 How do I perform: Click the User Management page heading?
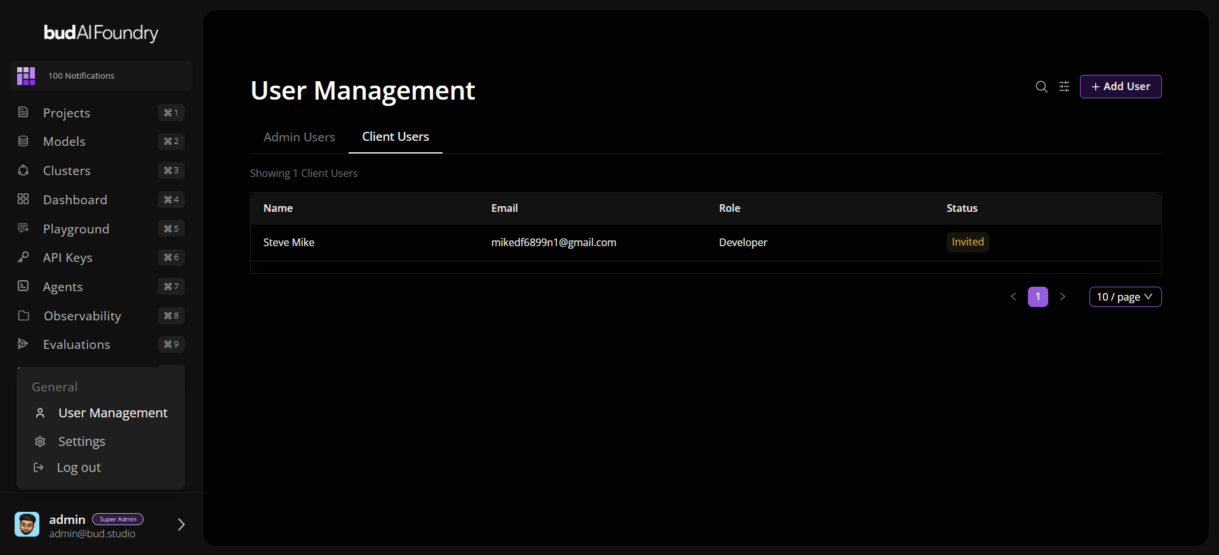(363, 91)
